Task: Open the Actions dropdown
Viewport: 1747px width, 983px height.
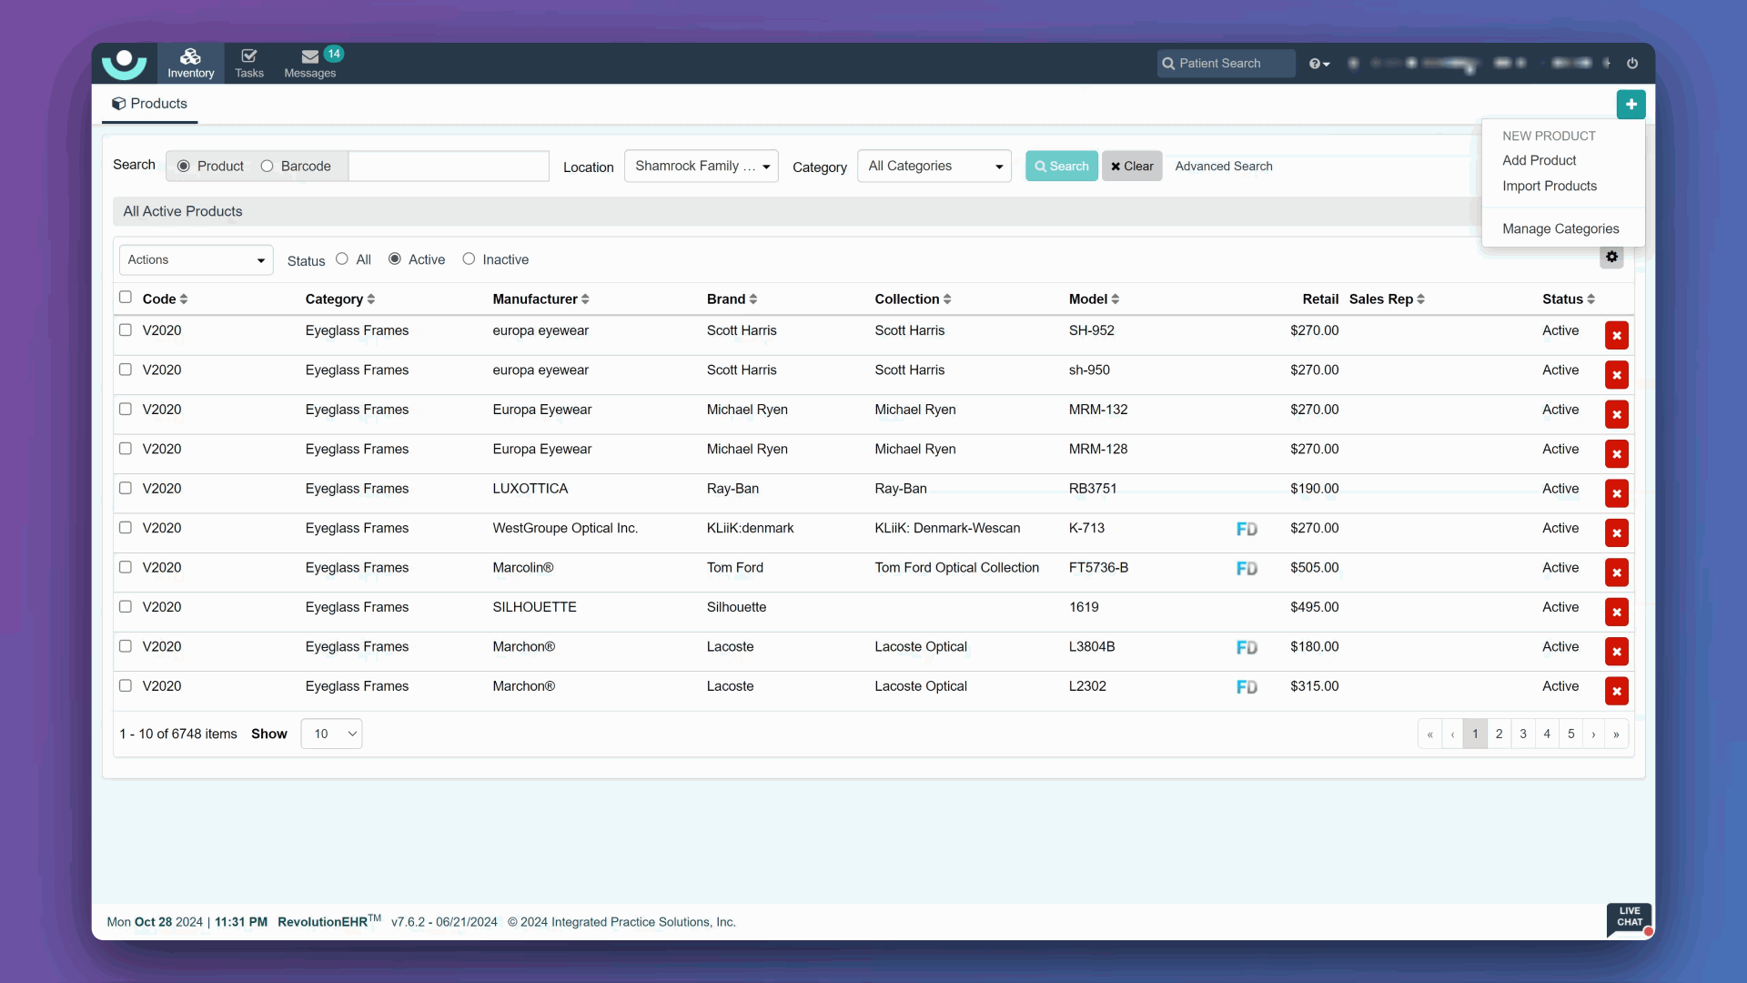Action: tap(196, 260)
